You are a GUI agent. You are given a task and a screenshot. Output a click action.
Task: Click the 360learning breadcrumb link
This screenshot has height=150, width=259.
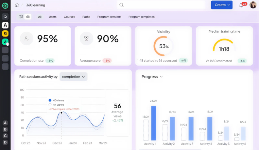[36, 5]
